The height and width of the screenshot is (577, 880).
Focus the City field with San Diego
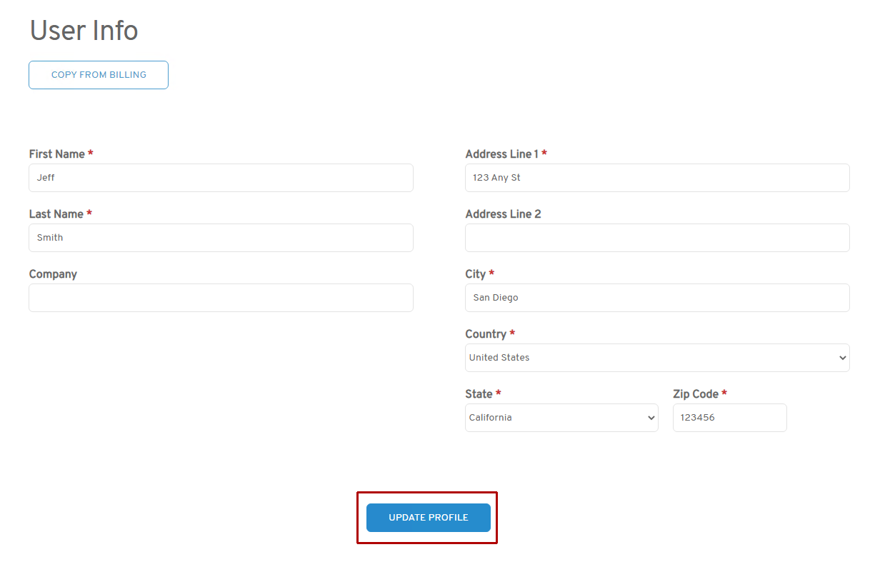click(656, 298)
